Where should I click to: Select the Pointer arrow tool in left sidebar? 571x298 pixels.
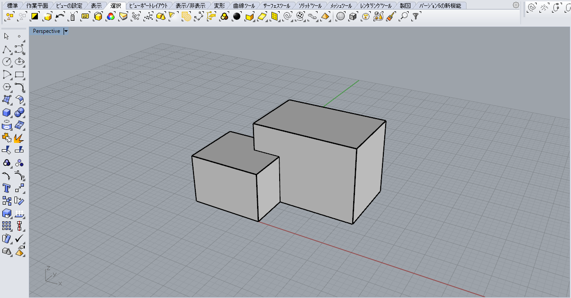click(7, 37)
